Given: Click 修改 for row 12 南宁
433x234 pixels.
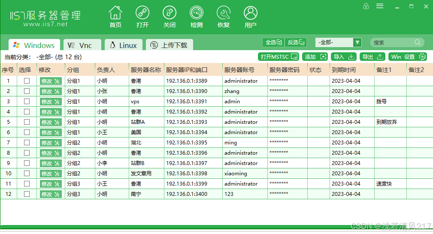Looking at the screenshot, I should tap(51, 194).
